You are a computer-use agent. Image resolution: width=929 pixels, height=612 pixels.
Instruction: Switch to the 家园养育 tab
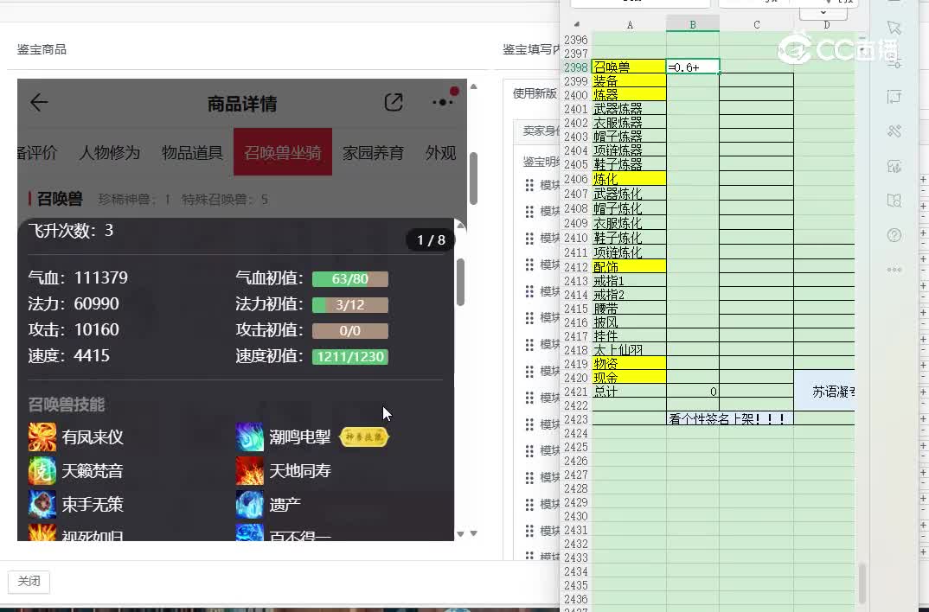point(373,153)
